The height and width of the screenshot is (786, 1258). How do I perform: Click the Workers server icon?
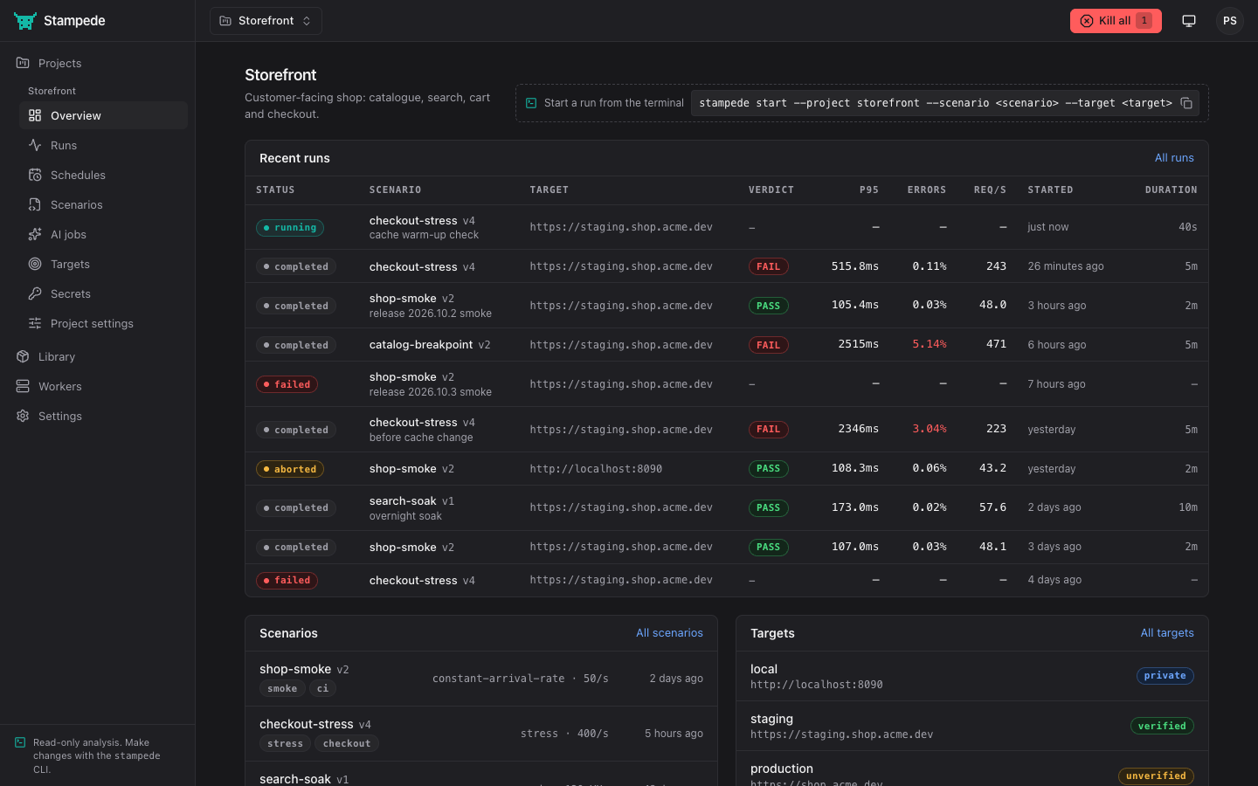[x=23, y=386]
